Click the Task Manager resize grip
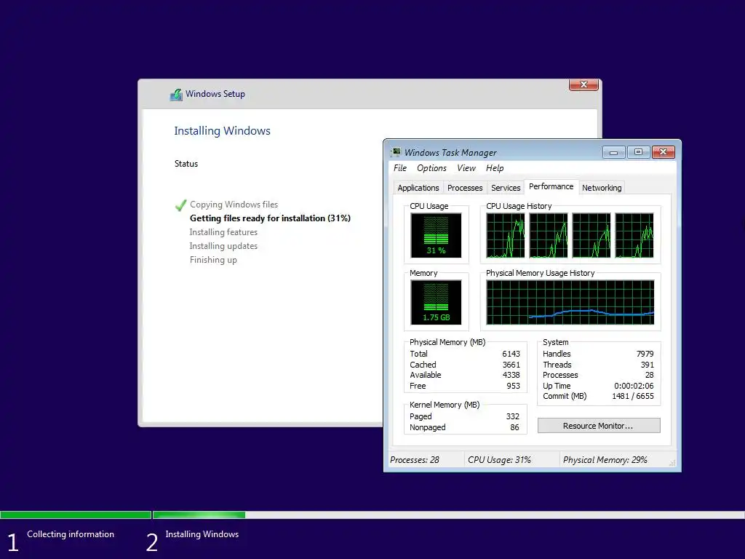 tap(672, 463)
